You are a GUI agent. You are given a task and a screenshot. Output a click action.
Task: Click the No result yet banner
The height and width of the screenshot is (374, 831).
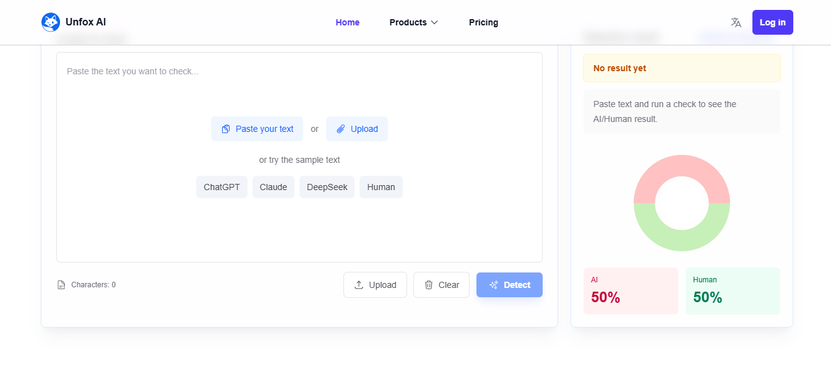click(682, 68)
